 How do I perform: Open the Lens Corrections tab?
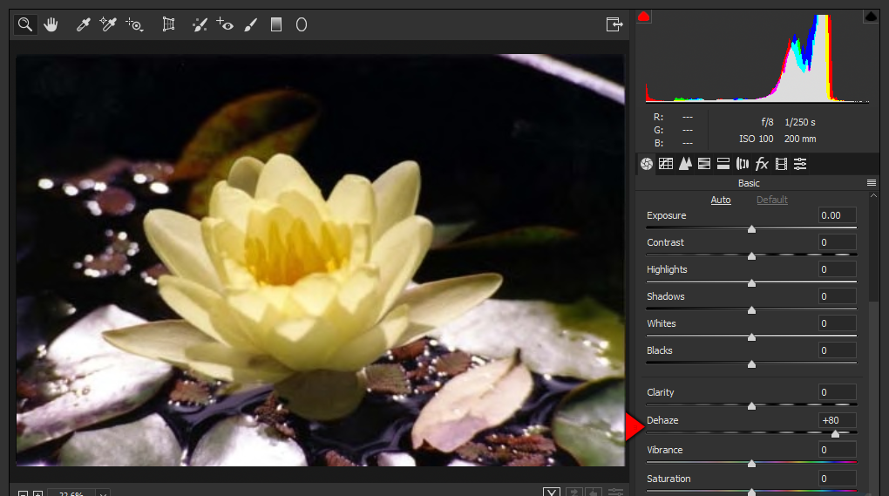click(x=743, y=163)
